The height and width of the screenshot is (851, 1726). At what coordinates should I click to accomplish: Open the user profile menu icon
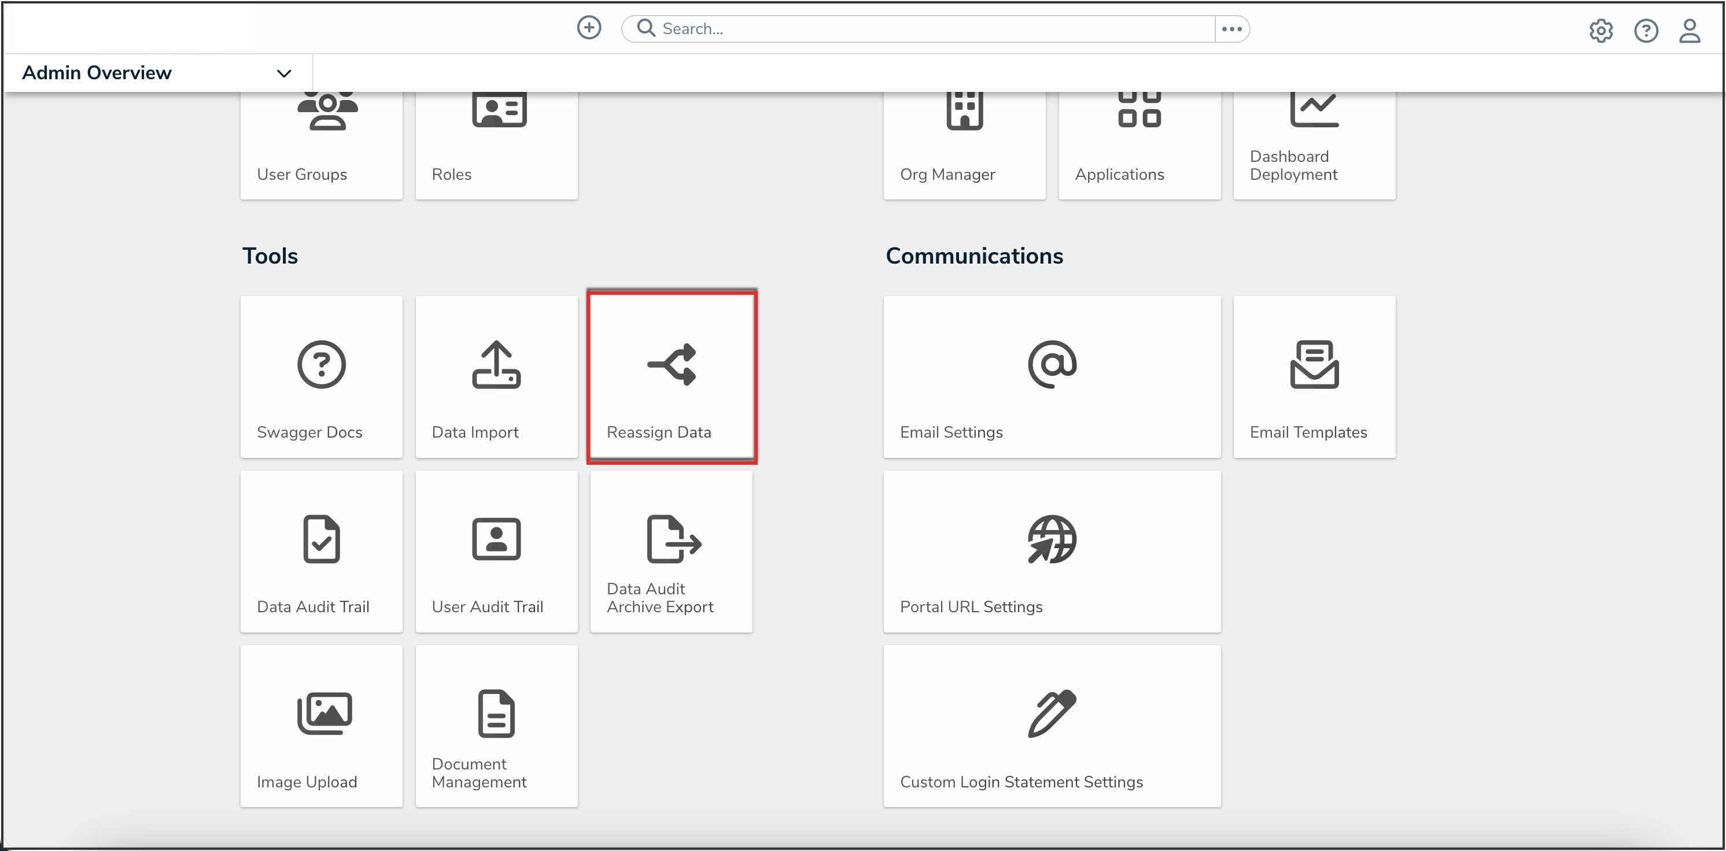(1689, 31)
